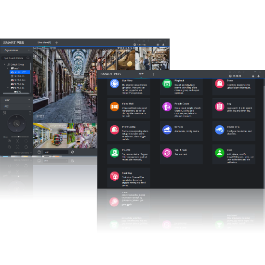This screenshot has width=265, height=265.
Task: Open the Log module icon
Action: [x=220, y=106]
